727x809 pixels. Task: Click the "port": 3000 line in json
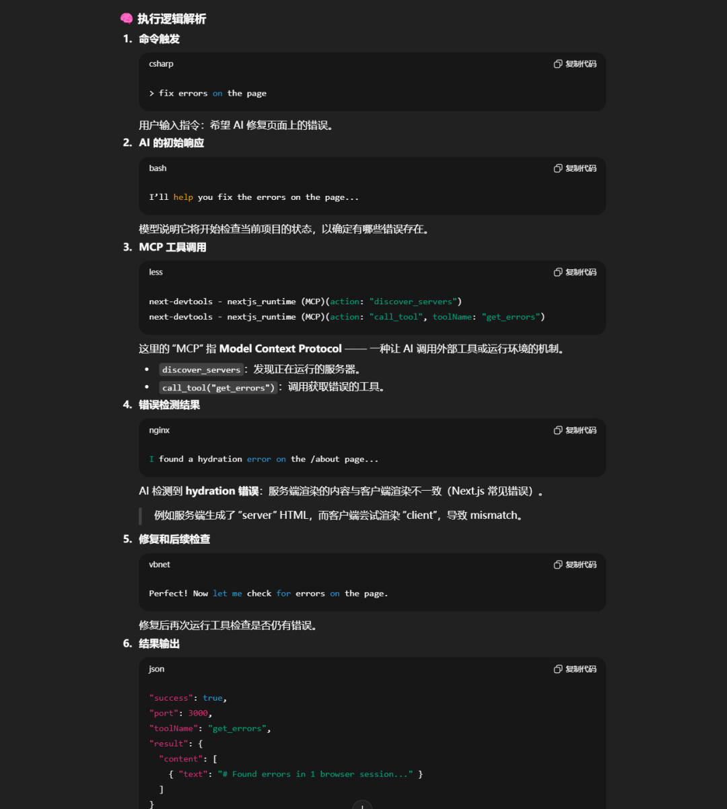[x=180, y=713]
